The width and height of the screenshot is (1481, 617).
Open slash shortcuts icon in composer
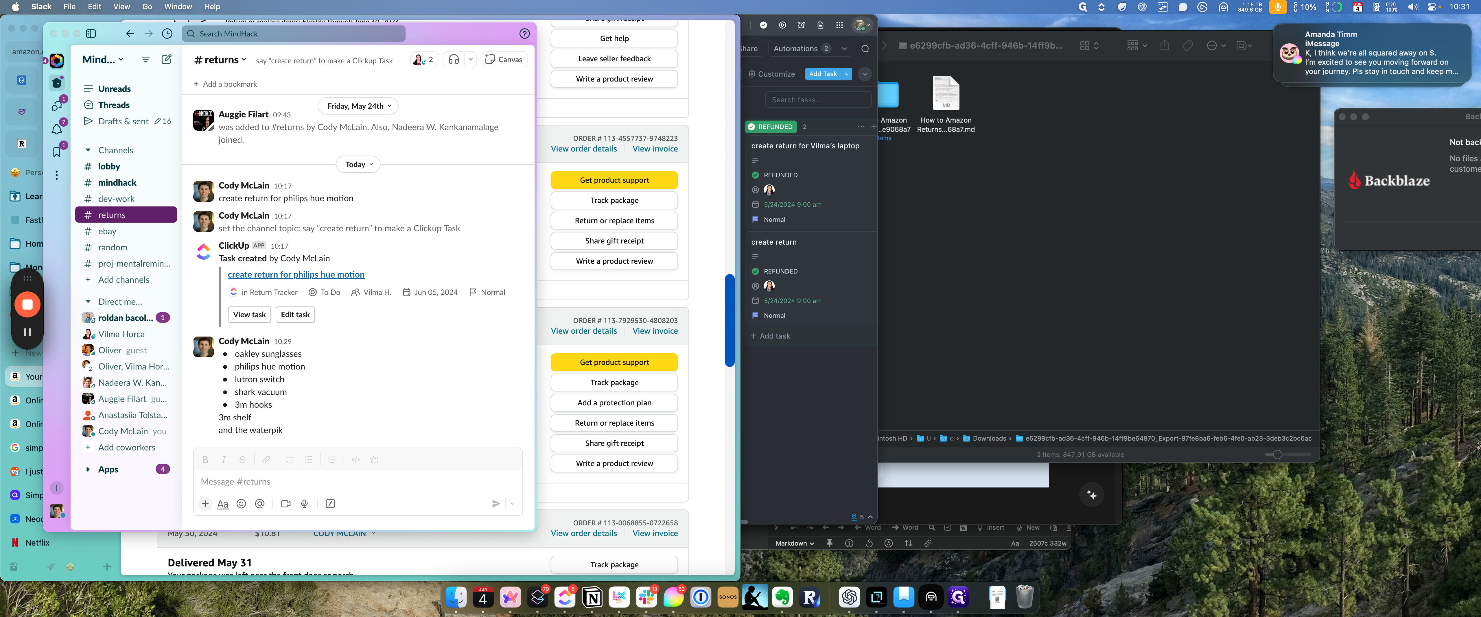tap(331, 503)
